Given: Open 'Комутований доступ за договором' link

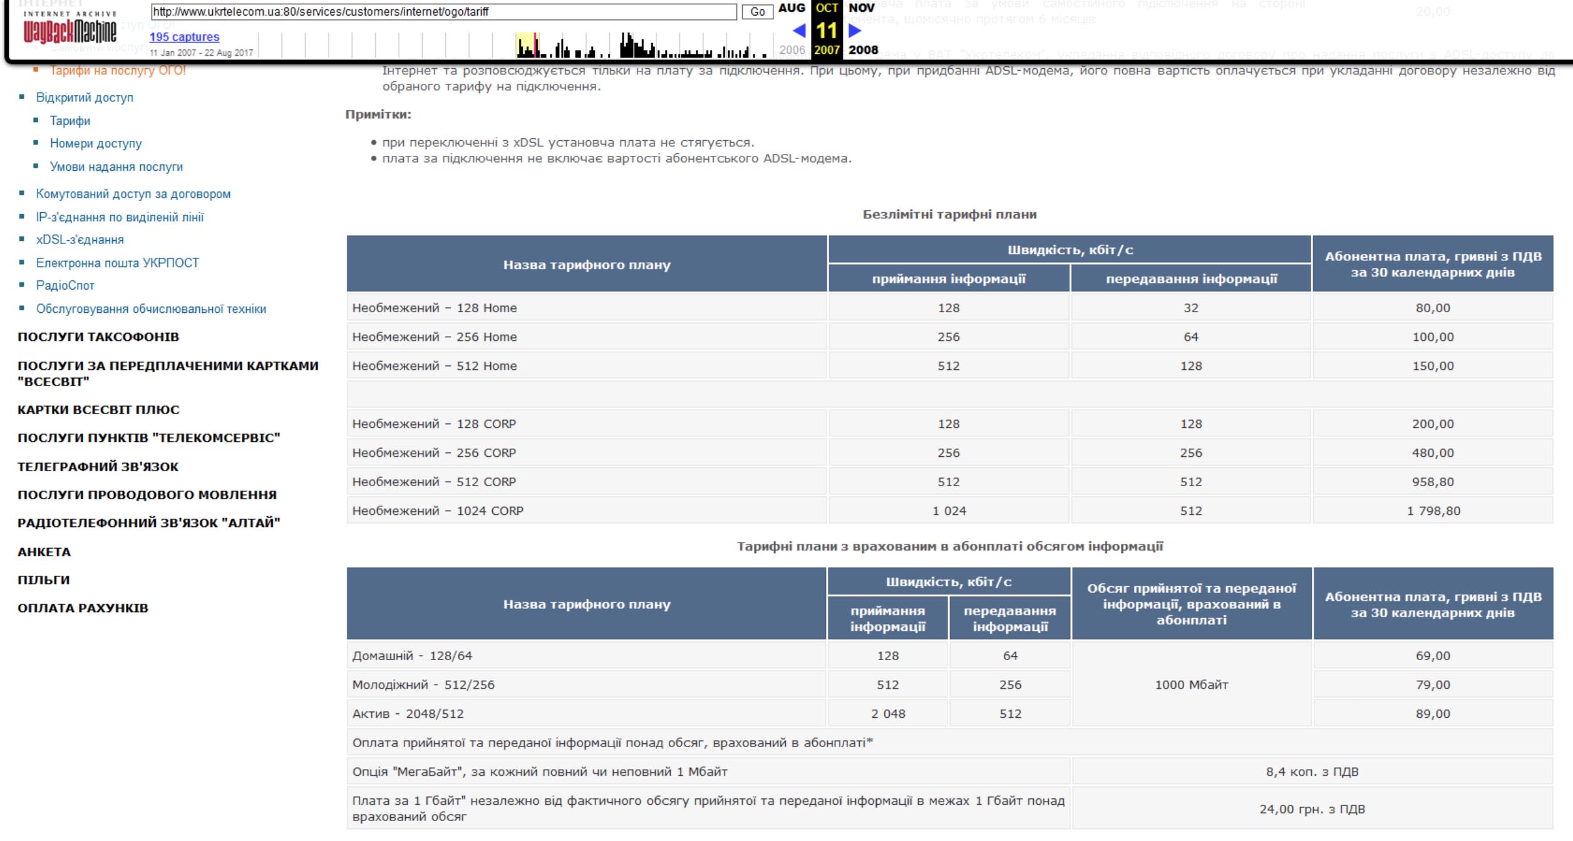Looking at the screenshot, I should click(x=133, y=194).
